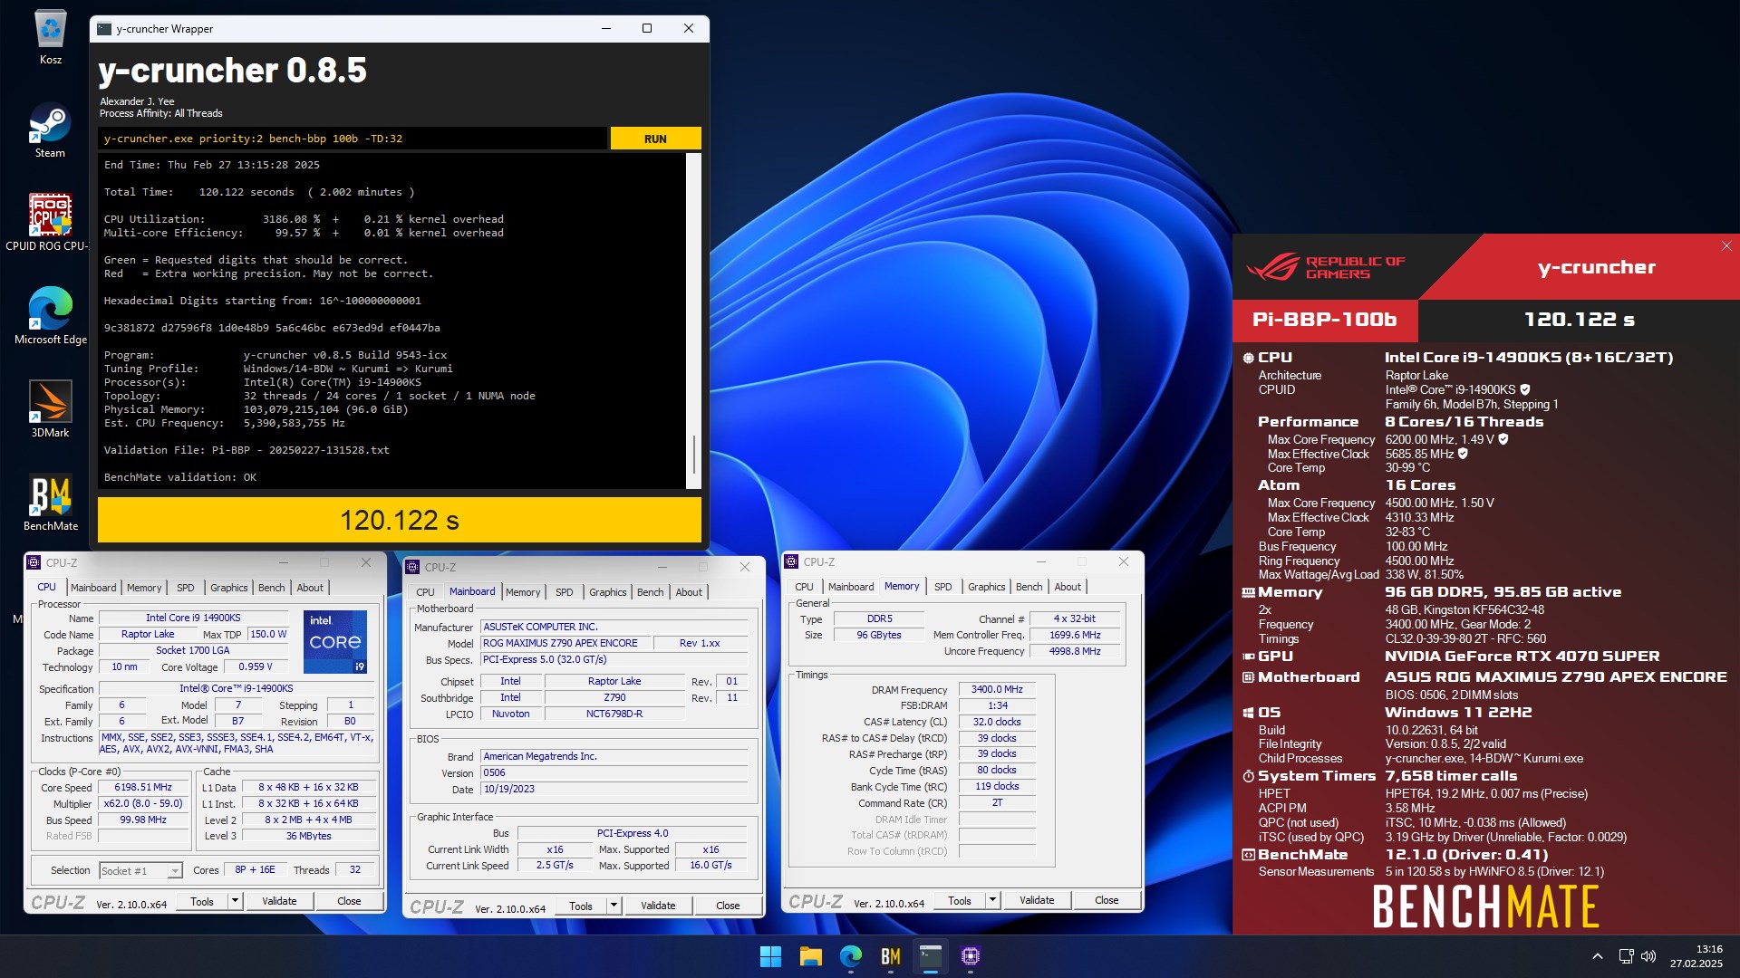Switch to Graphics tab in CPU-Z Mainboard window
Screen dimensions: 1740x978
[x=607, y=592]
